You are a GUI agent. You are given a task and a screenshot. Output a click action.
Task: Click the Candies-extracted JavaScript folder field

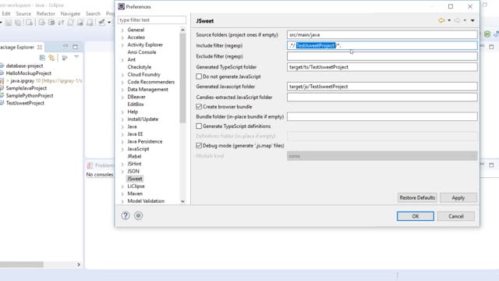pos(382,97)
